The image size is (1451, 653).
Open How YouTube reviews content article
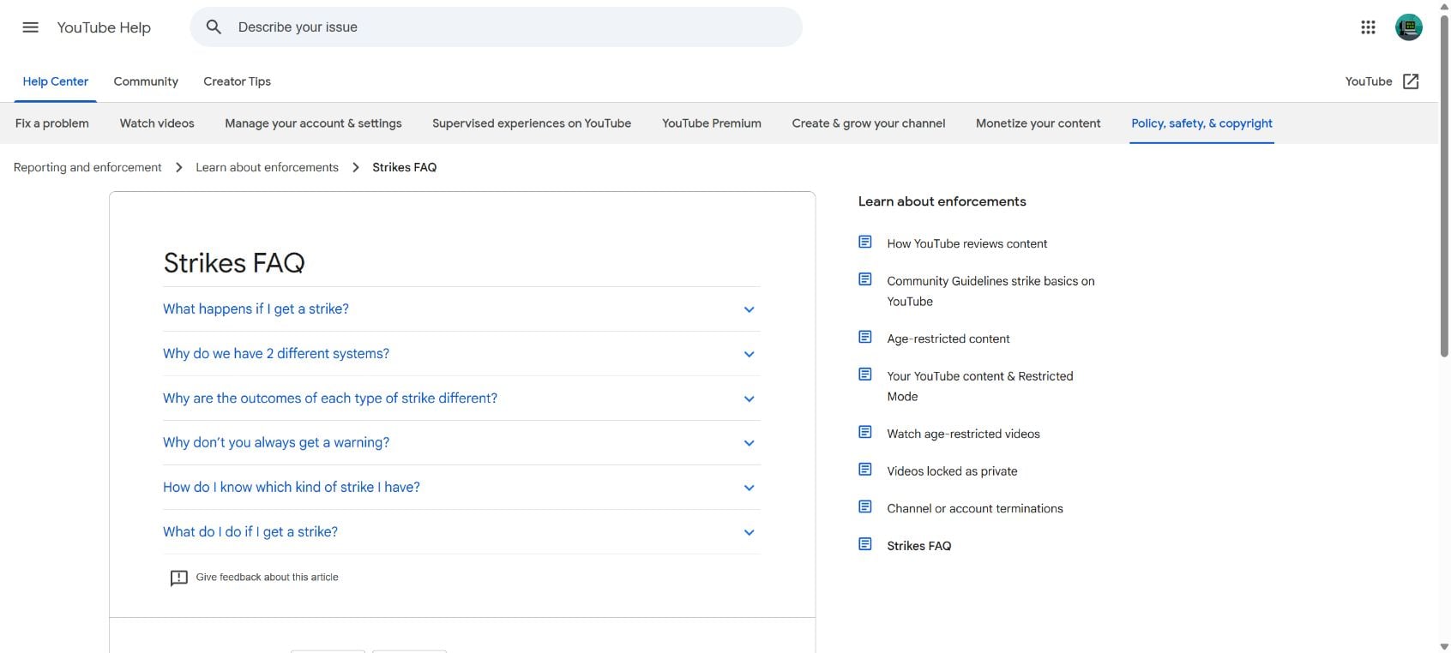pos(966,243)
